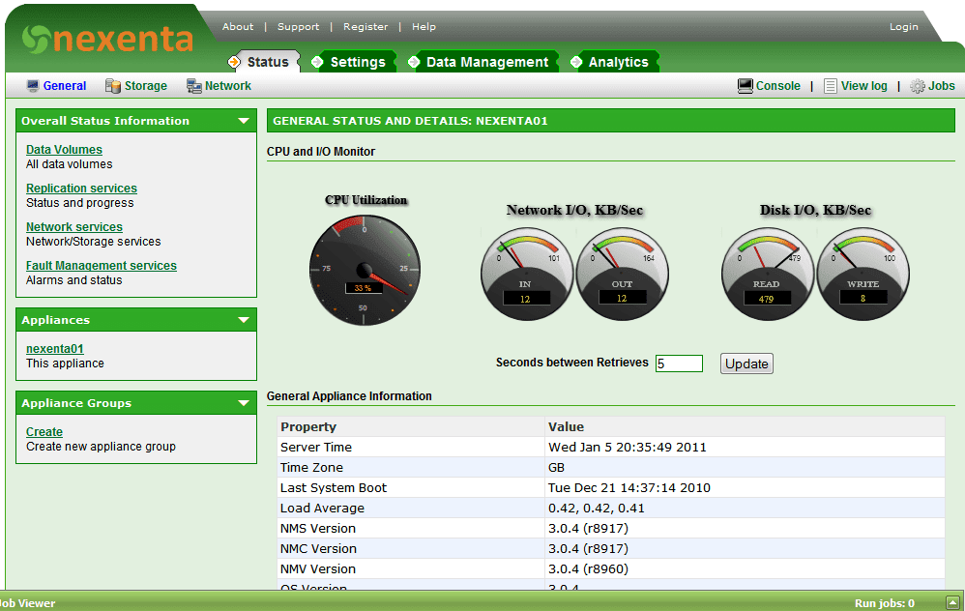Viewport: 965px width, 611px height.
Task: Click the Last System Boot value
Action: tap(629, 488)
